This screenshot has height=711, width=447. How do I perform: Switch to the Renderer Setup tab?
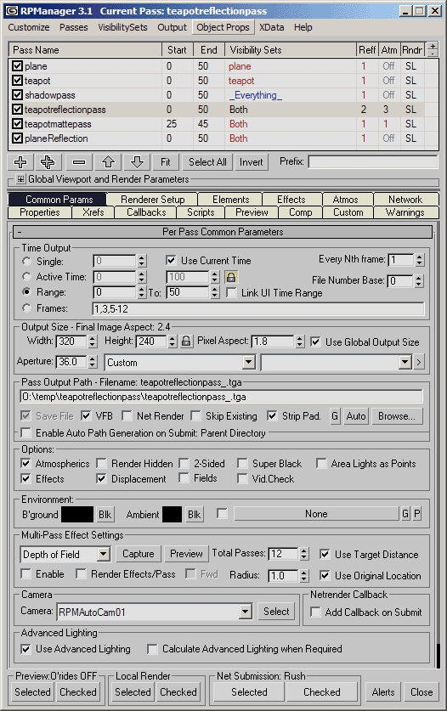pos(152,200)
